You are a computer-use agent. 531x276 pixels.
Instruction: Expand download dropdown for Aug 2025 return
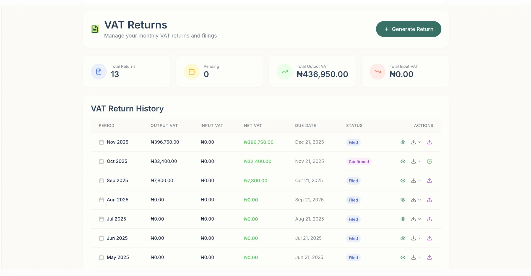click(416, 200)
